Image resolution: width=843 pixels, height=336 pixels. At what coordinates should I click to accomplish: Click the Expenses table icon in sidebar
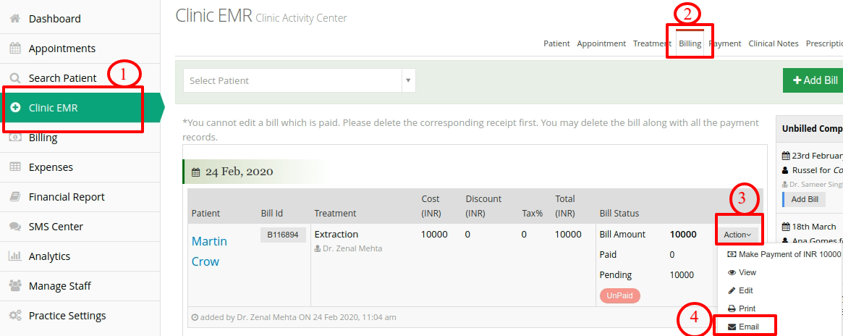[15, 167]
